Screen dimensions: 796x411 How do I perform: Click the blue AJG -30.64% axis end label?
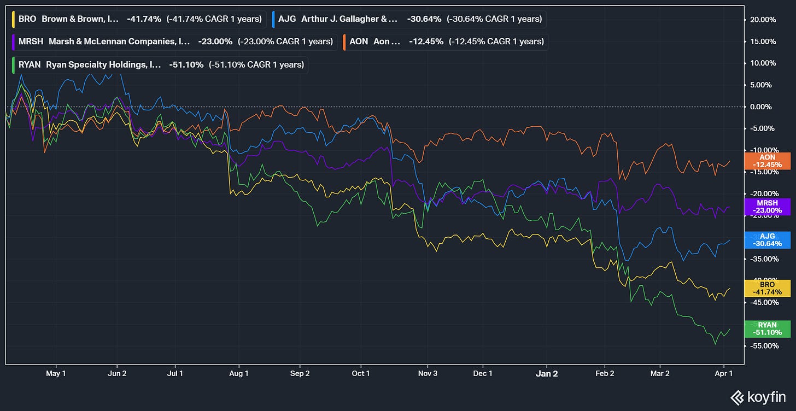[768, 240]
